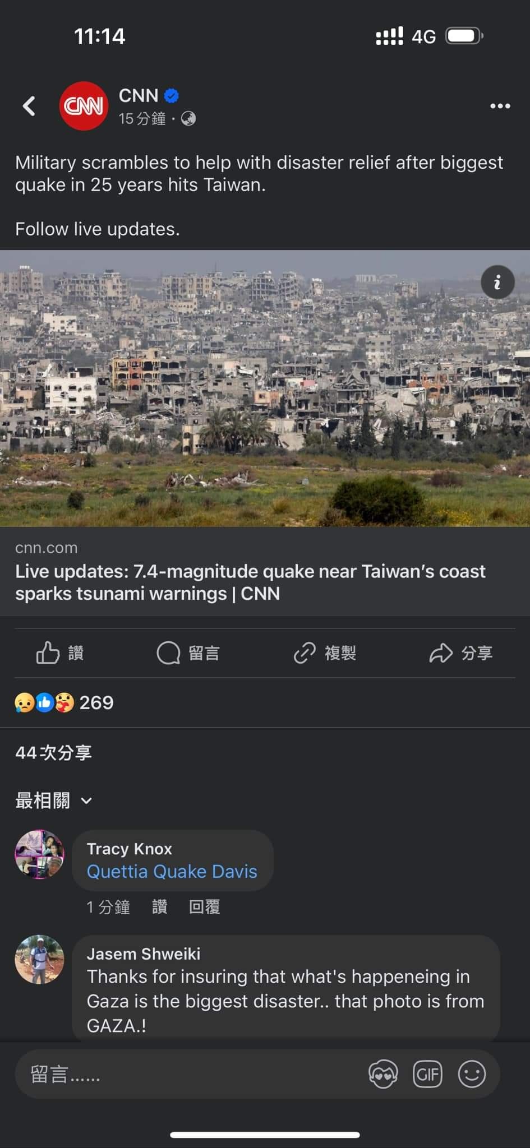Open the emoji smiley picker
The height and width of the screenshot is (1148, 530).
472,1075
